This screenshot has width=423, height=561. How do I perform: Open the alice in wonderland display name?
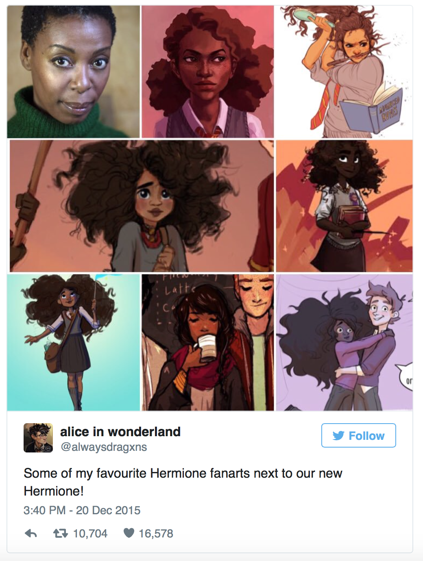click(120, 432)
